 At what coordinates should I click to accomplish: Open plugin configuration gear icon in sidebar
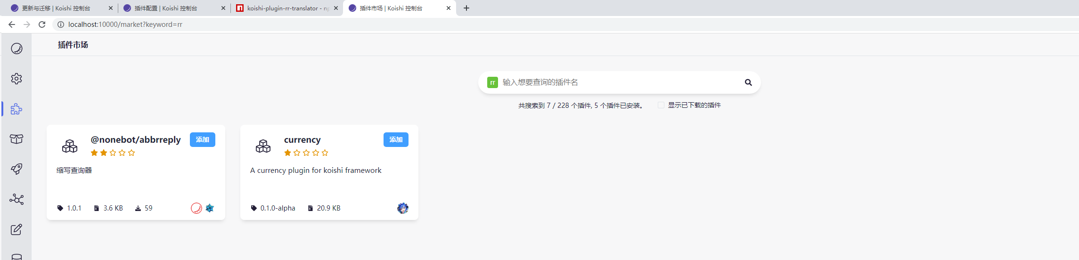(x=16, y=79)
